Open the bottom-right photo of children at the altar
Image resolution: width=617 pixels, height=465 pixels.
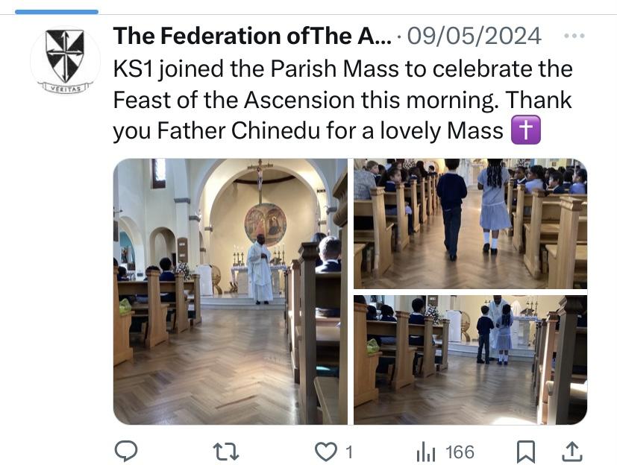click(x=470, y=359)
